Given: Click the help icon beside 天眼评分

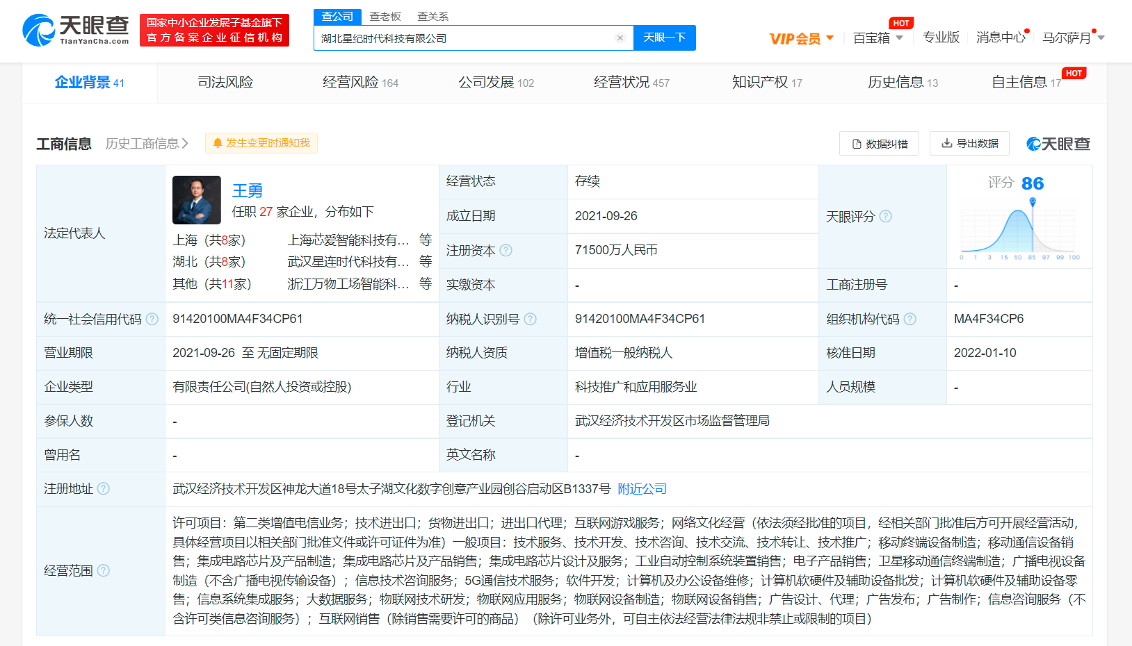Looking at the screenshot, I should pyautogui.click(x=886, y=217).
